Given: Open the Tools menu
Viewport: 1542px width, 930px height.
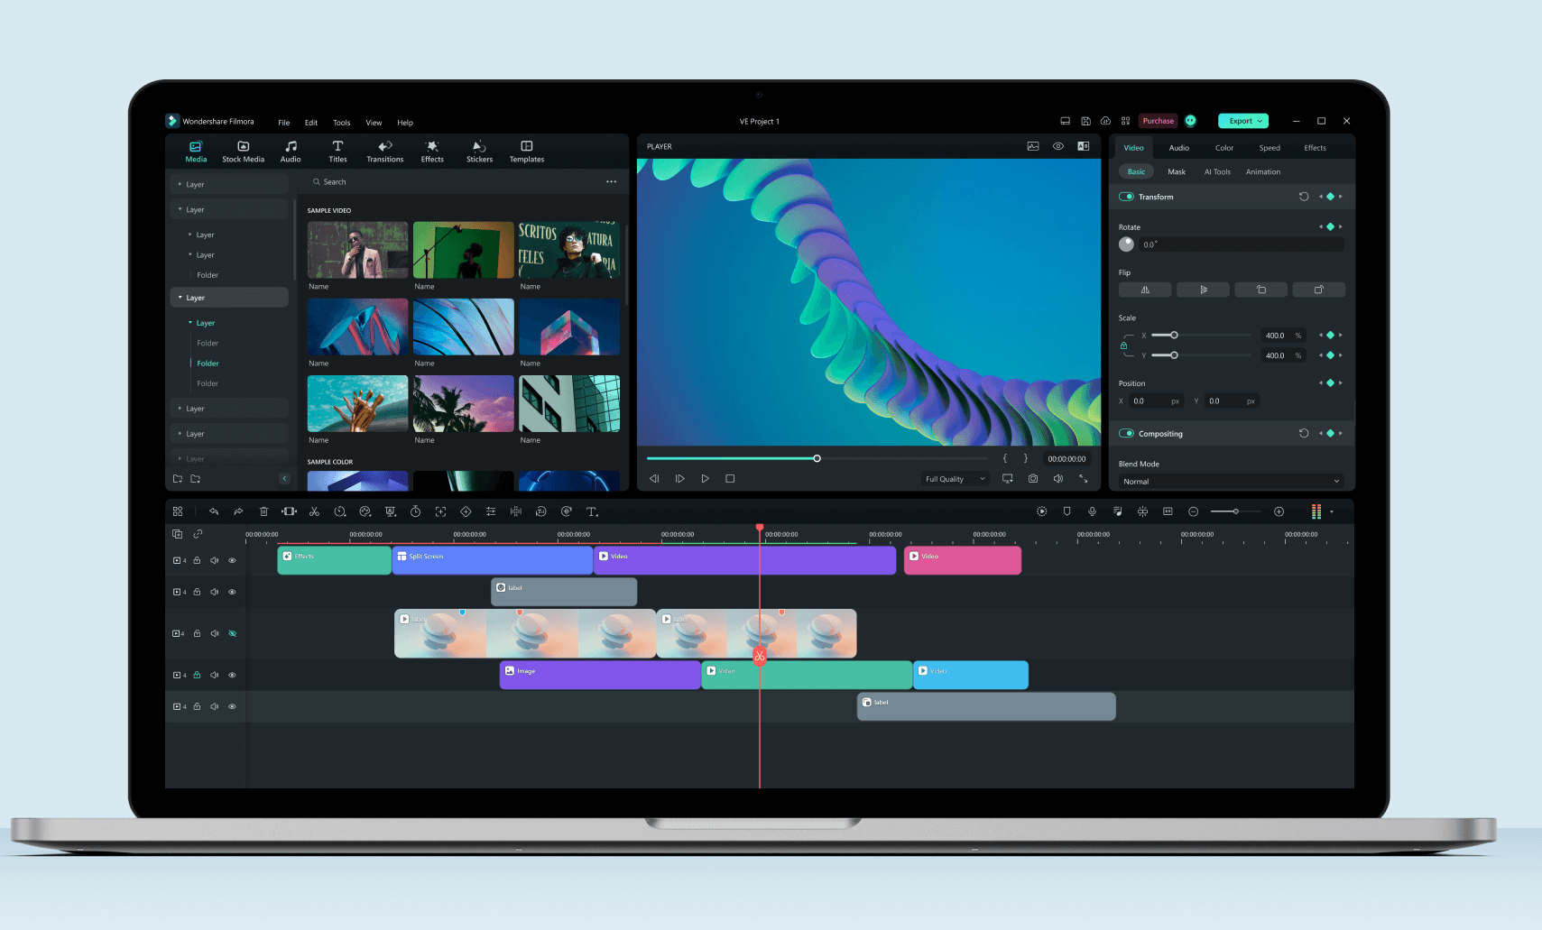Looking at the screenshot, I should point(341,123).
